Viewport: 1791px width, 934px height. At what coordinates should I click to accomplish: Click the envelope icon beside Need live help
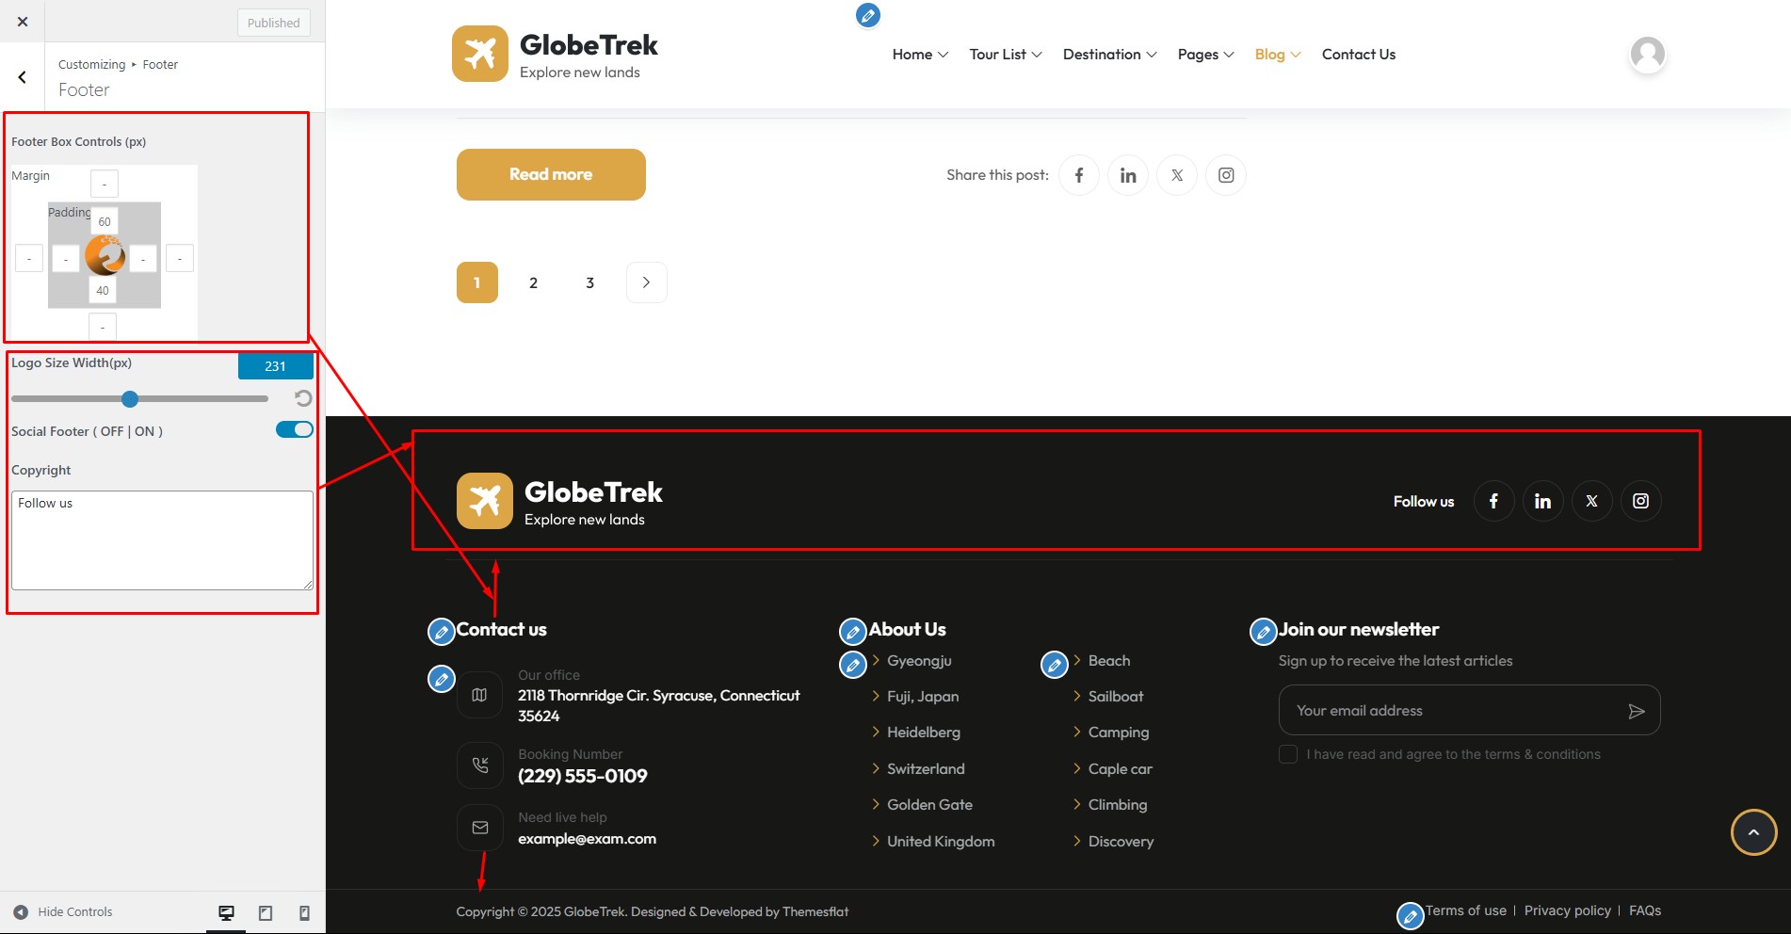(479, 828)
